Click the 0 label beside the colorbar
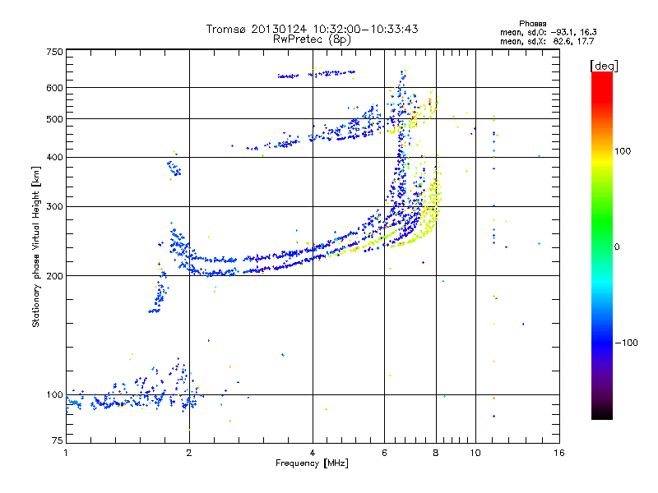This screenshot has width=658, height=493. [617, 247]
